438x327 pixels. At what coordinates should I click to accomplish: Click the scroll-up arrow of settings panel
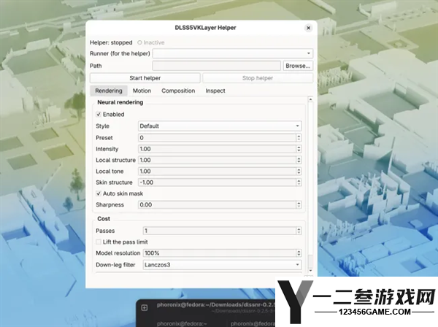coord(310,99)
